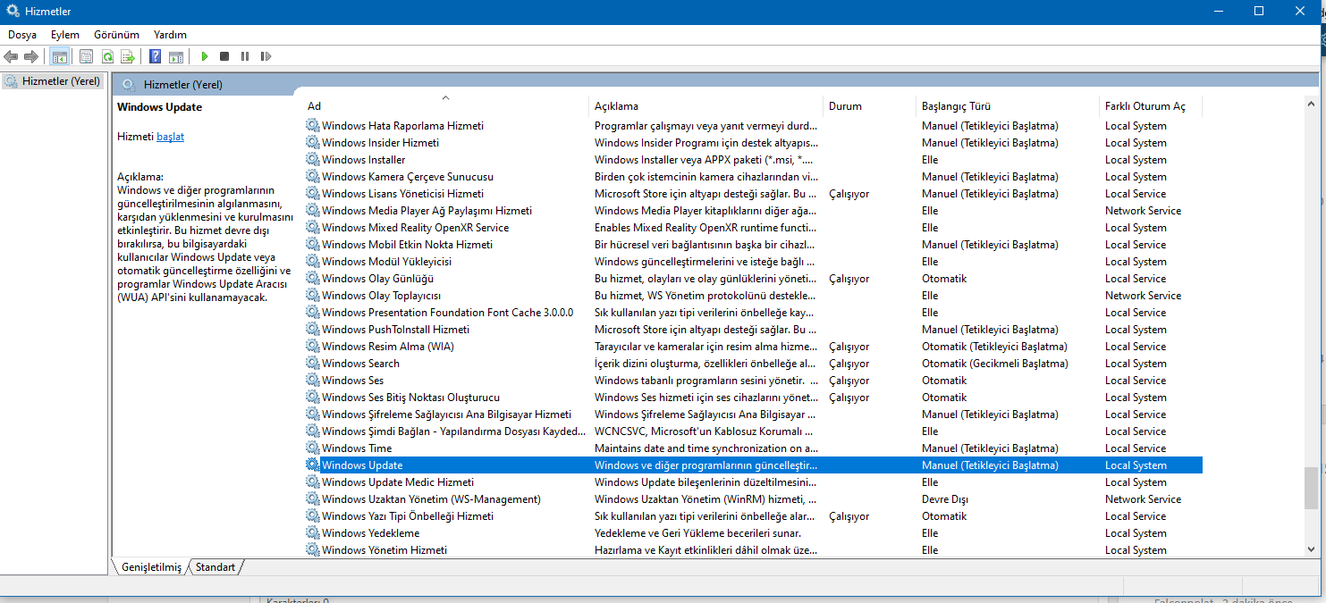Open Properties via the toolbar icon

86,56
